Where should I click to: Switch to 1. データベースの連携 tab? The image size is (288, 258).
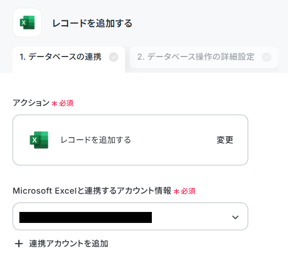[x=69, y=57]
